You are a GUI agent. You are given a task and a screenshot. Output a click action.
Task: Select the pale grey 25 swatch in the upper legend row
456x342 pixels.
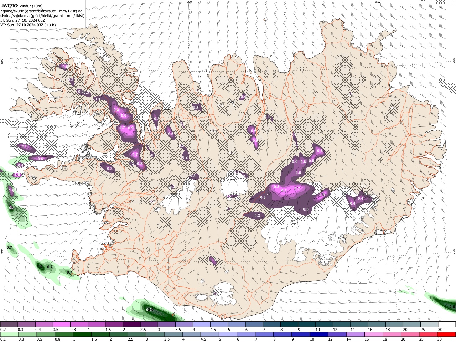click(x=429, y=325)
